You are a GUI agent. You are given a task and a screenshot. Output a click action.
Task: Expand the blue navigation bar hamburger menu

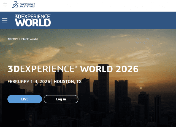(5, 21)
